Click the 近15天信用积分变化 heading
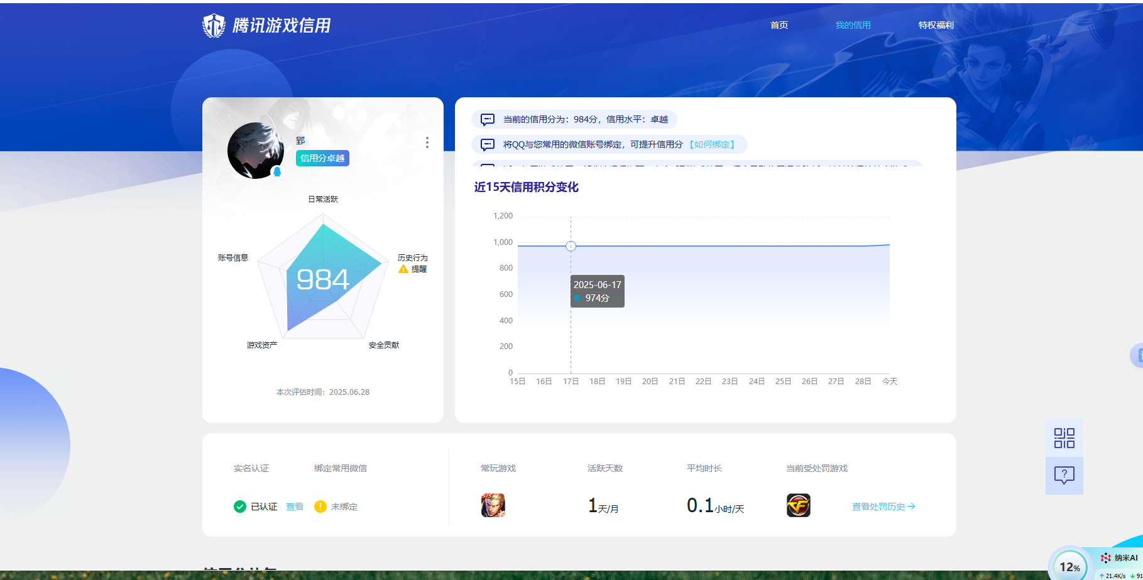 pos(527,187)
